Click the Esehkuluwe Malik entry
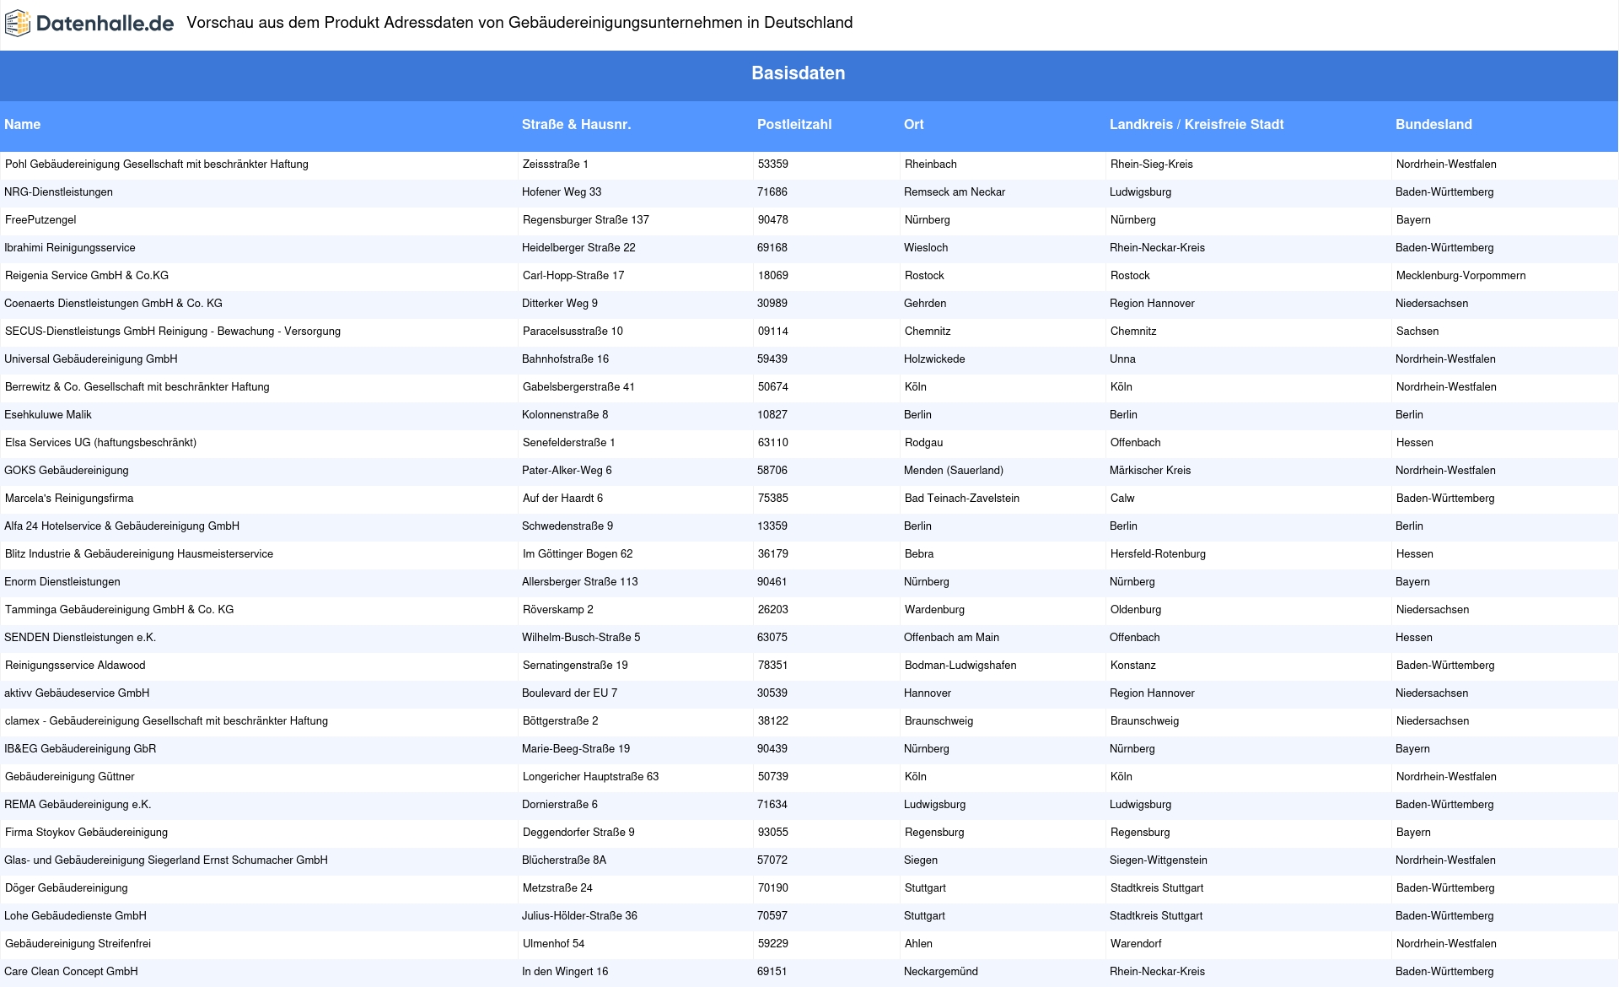 [x=48, y=415]
